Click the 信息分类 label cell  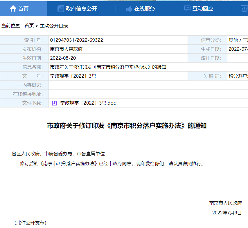(x=207, y=40)
